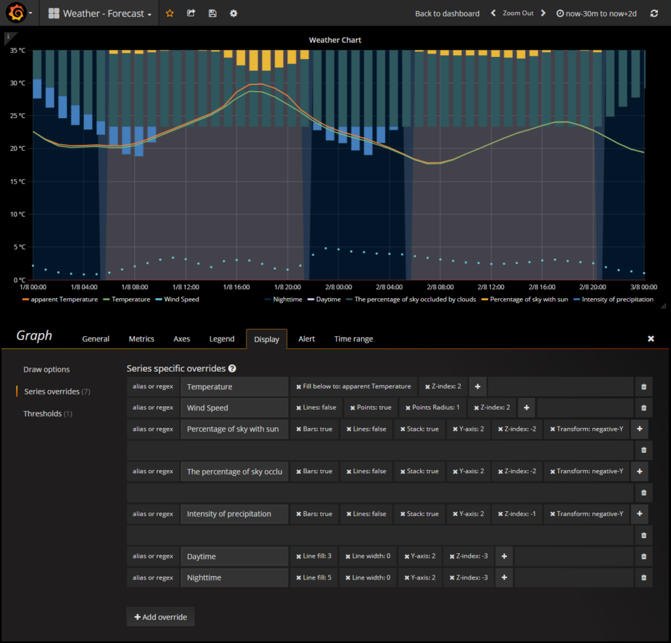
Task: Open dashboard settings gear icon
Action: pyautogui.click(x=233, y=13)
